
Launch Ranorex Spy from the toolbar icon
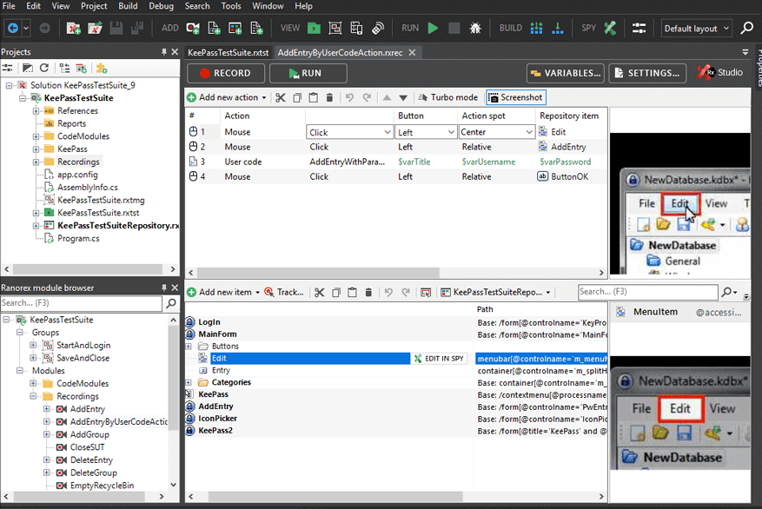[610, 28]
